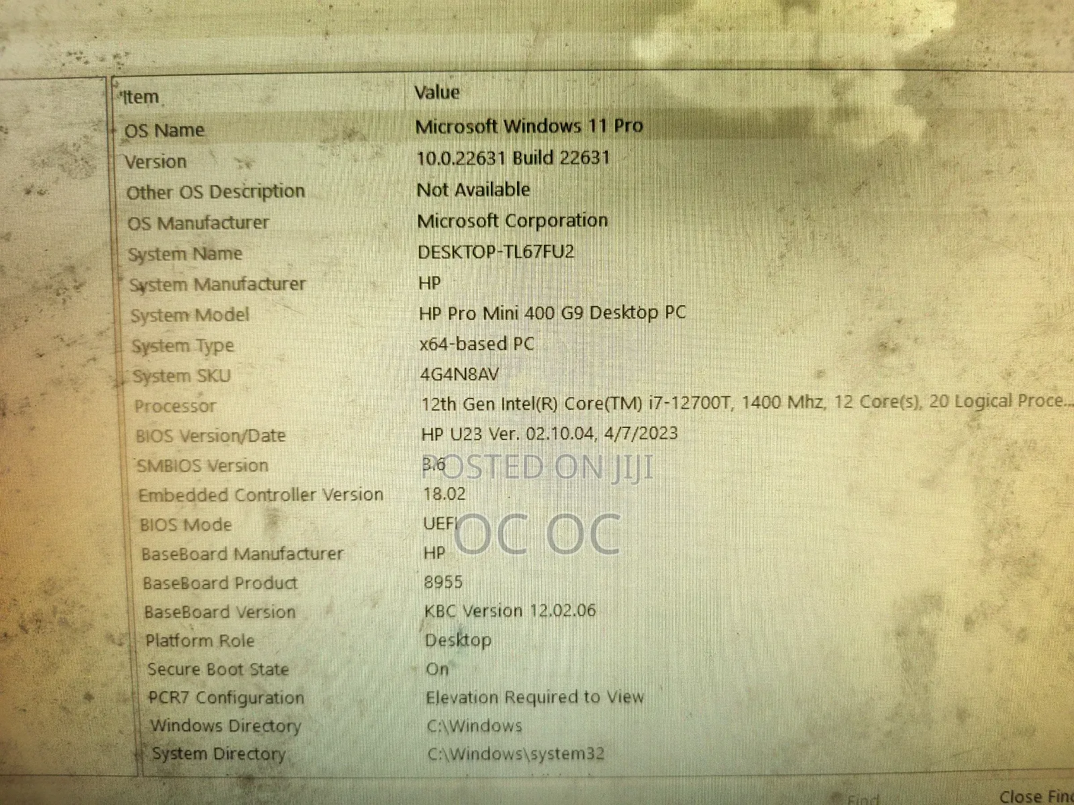Screen dimensions: 1074x805
Task: Click the Item column header
Action: pyautogui.click(x=140, y=97)
